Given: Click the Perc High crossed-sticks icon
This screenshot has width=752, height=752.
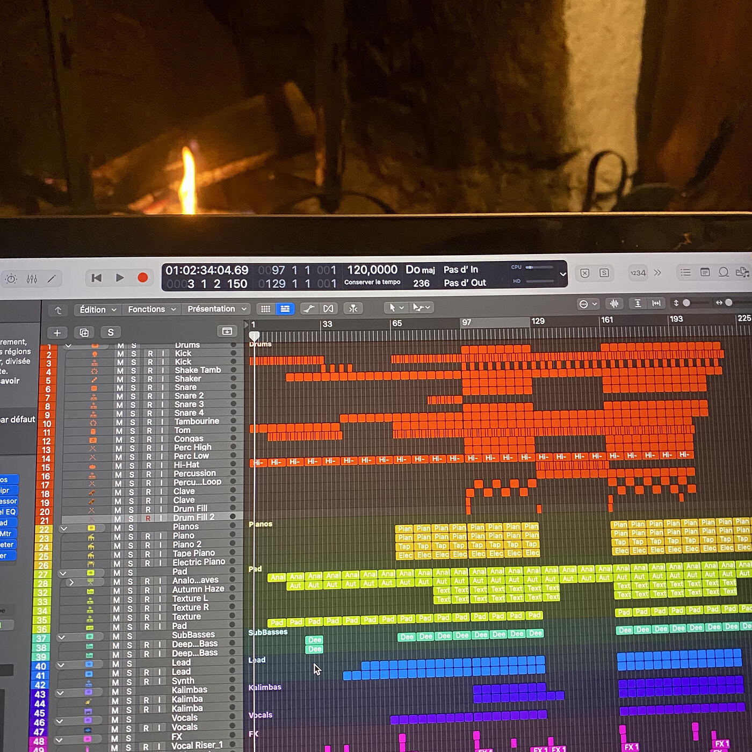Looking at the screenshot, I should click(93, 449).
